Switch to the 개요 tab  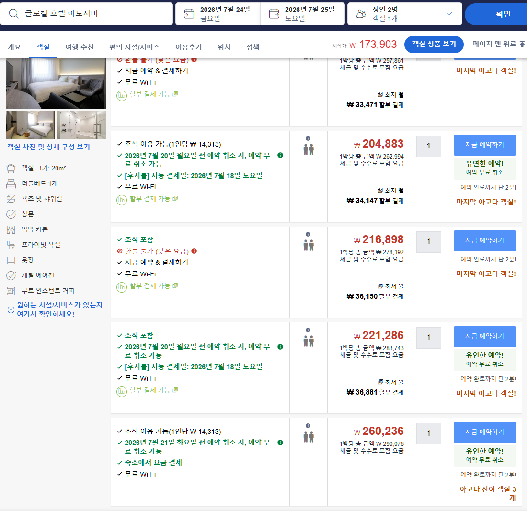14,47
